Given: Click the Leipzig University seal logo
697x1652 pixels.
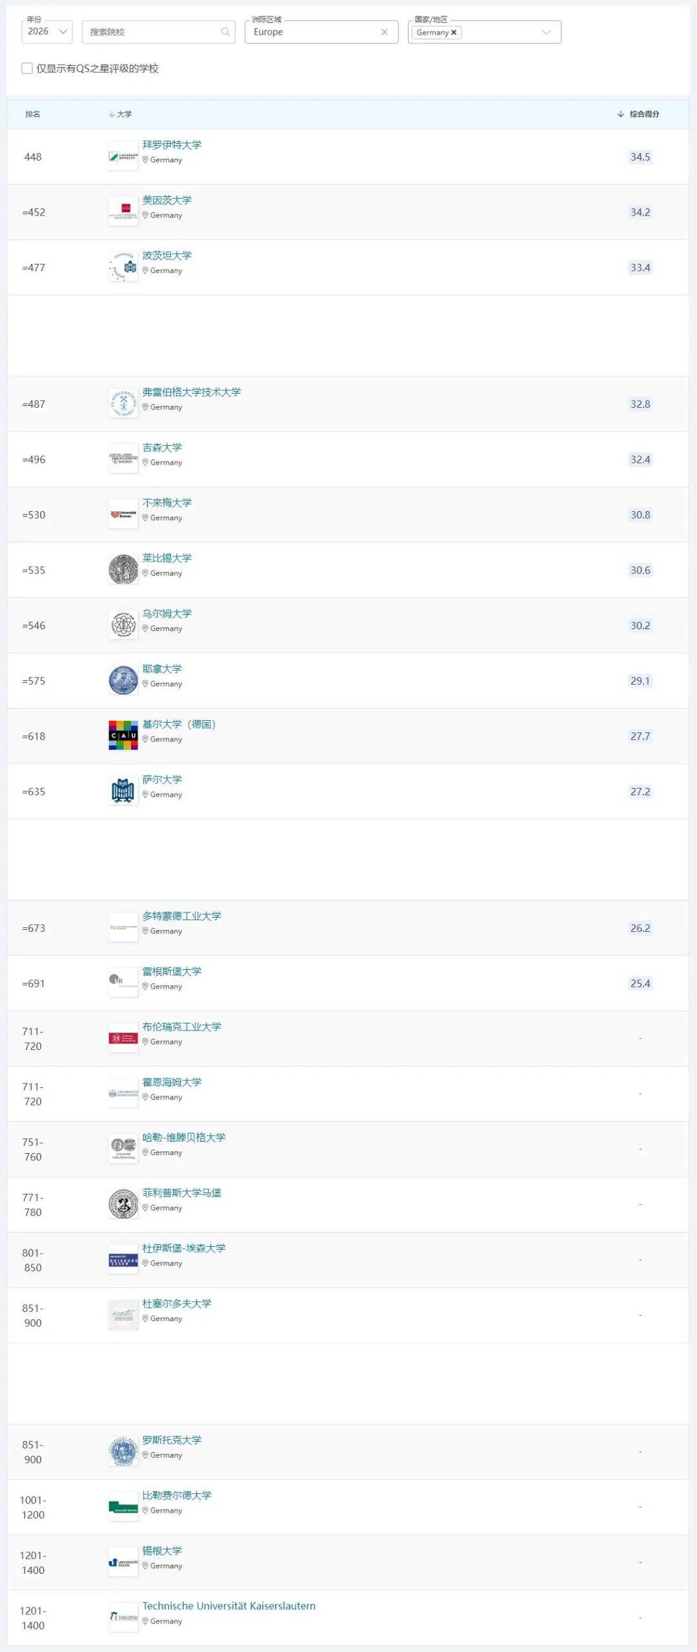Looking at the screenshot, I should coord(123,570).
